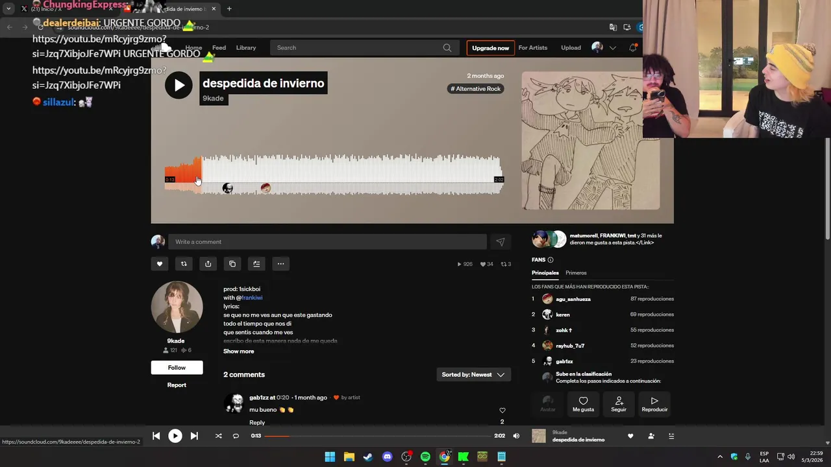Open the Upload page
The width and height of the screenshot is (831, 467).
571,48
